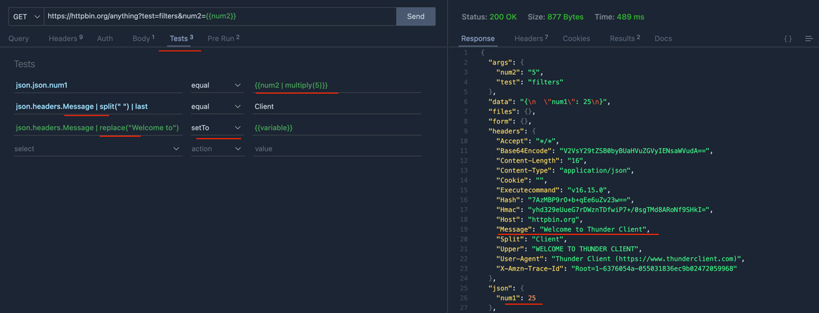
Task: Click the Time 489 ms text
Action: (x=619, y=17)
